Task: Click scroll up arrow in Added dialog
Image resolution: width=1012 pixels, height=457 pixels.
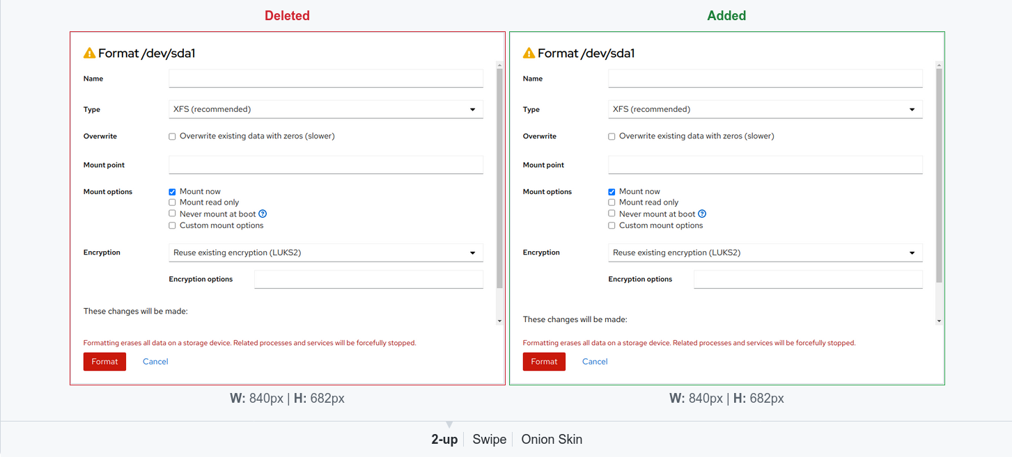Action: [x=939, y=65]
